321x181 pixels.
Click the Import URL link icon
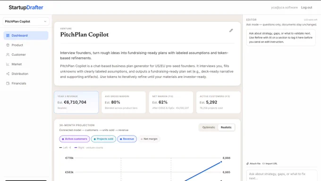263,164
